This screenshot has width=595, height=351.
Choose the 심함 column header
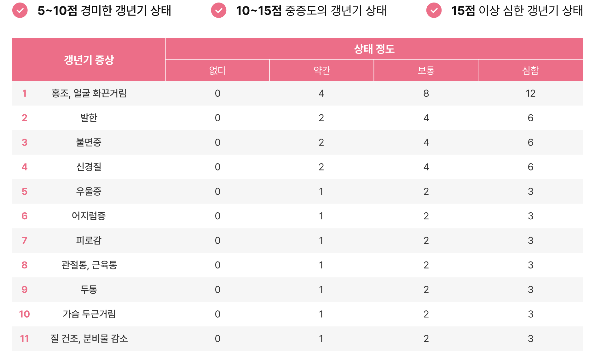[x=530, y=70]
